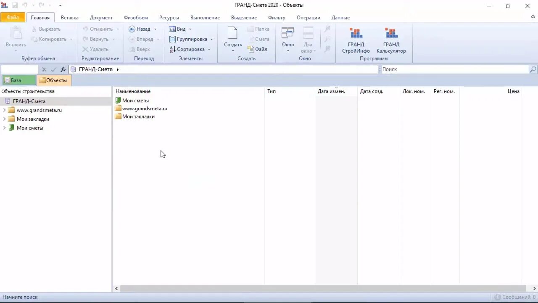The height and width of the screenshot is (303, 538).
Task: Click the Вырезать cut button
Action: point(46,29)
